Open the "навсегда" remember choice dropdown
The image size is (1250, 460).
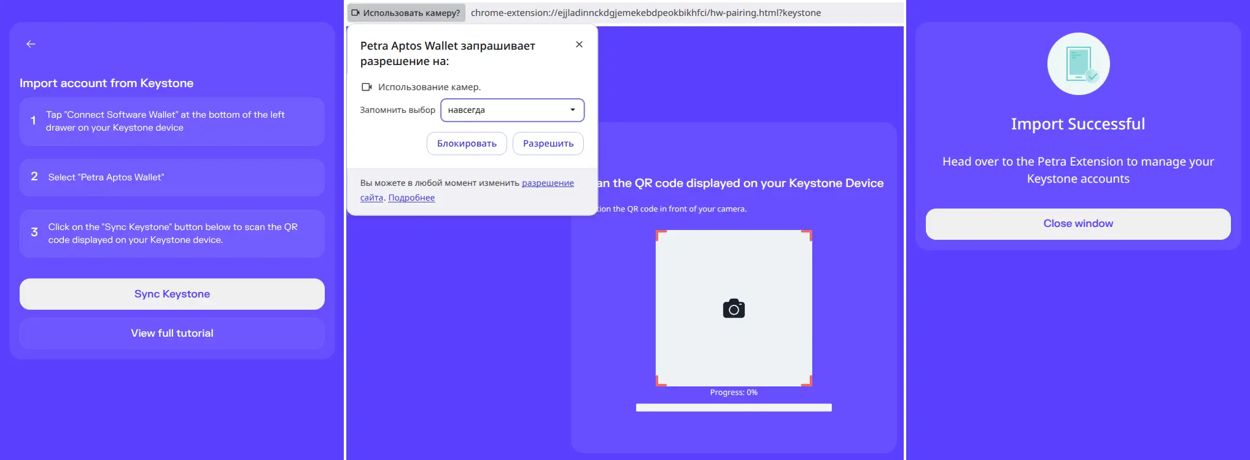tap(512, 110)
